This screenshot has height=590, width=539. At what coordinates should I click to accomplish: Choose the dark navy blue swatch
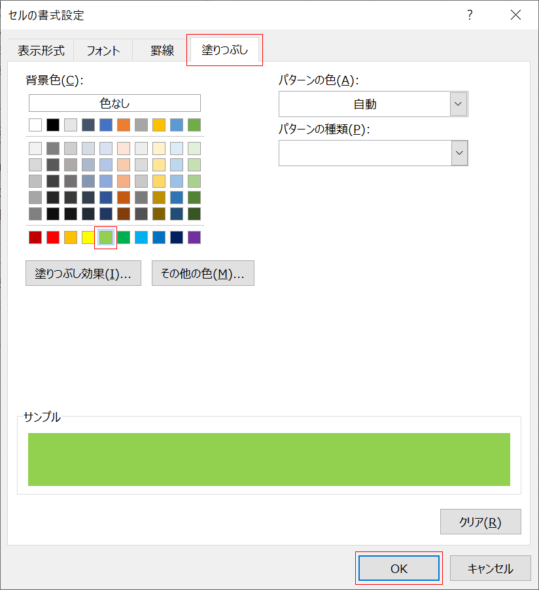click(x=176, y=237)
